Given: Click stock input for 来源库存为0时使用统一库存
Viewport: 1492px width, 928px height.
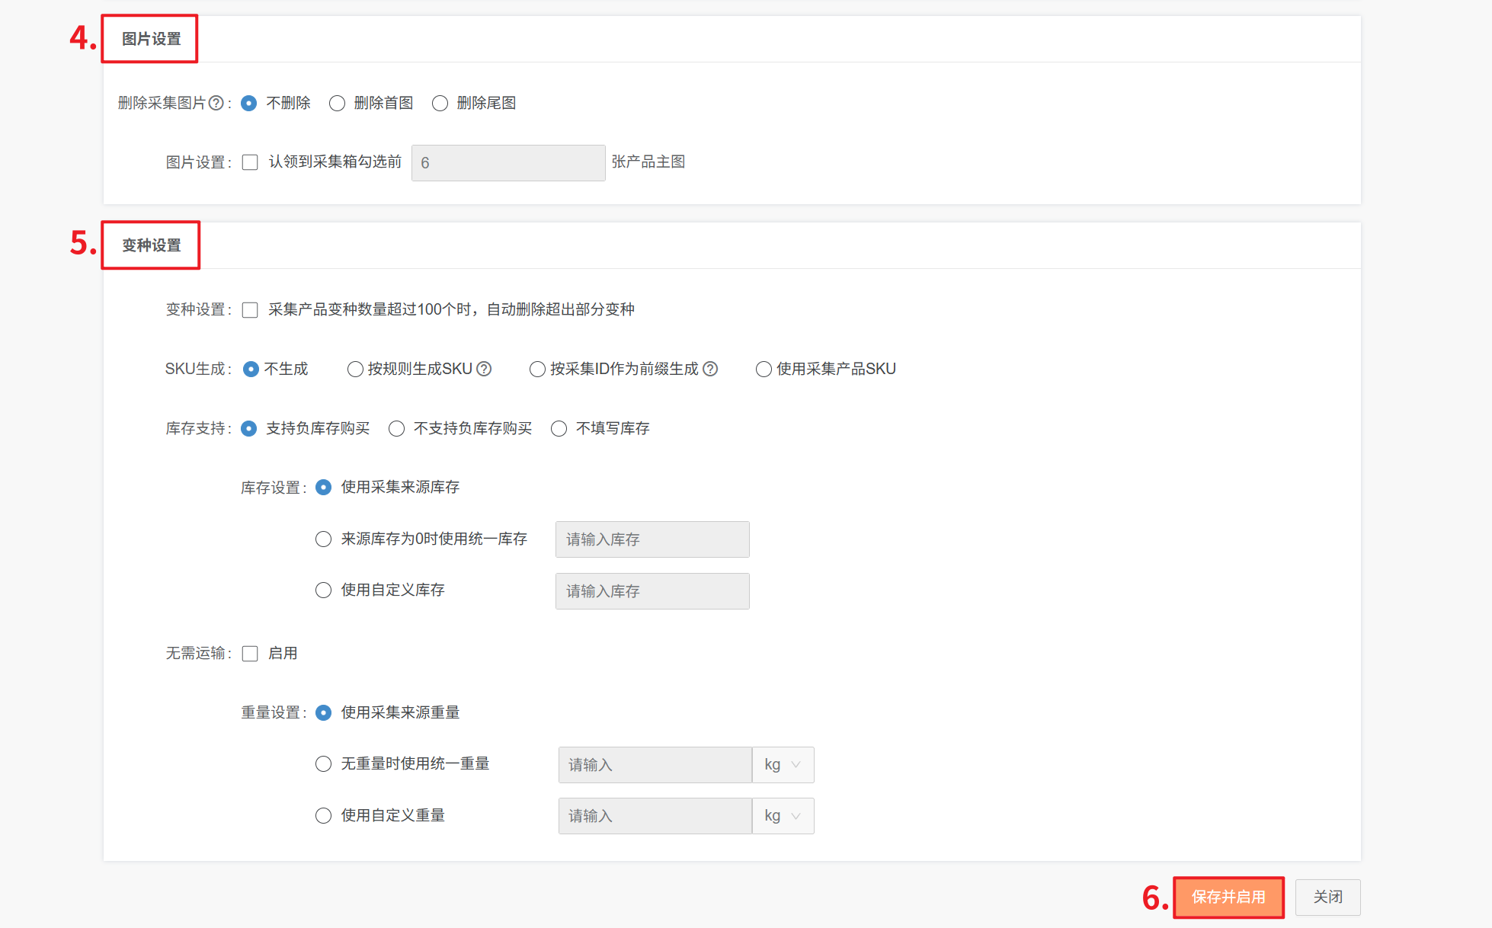Looking at the screenshot, I should 652,539.
